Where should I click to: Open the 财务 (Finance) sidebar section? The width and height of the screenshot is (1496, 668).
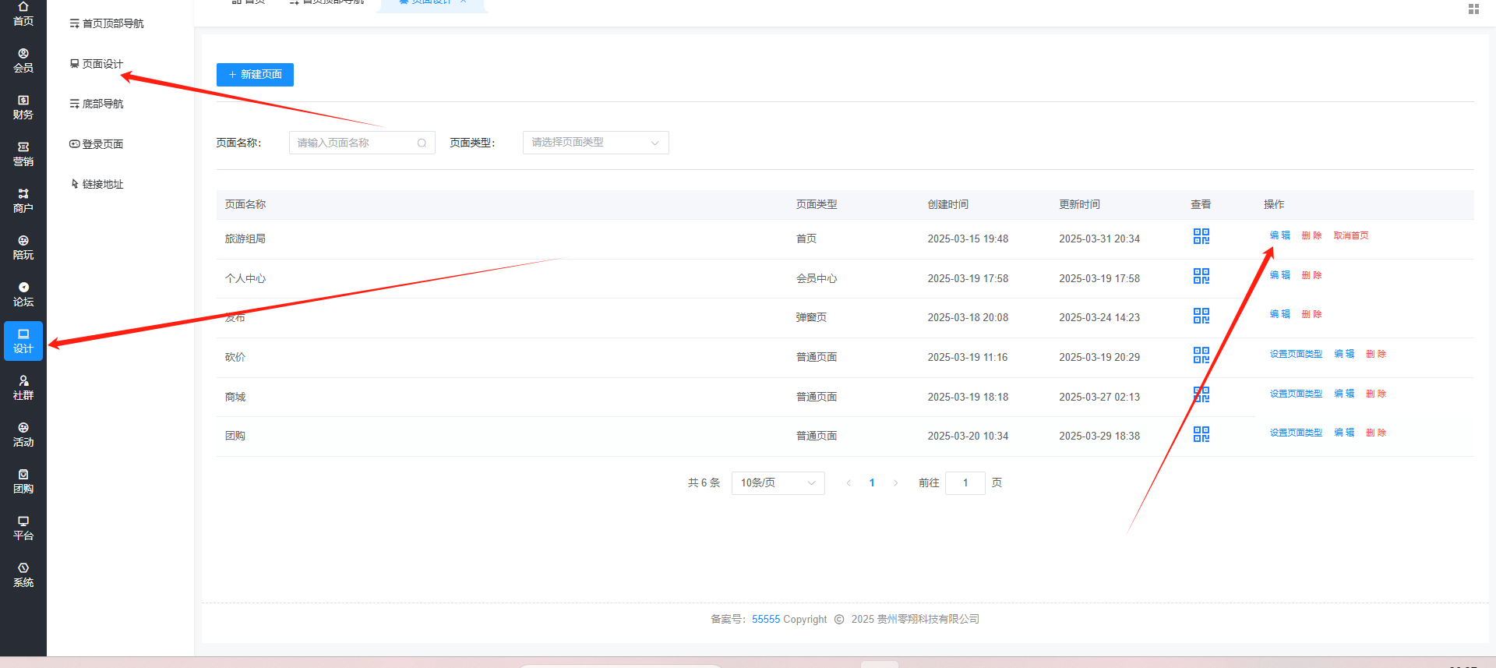23,108
